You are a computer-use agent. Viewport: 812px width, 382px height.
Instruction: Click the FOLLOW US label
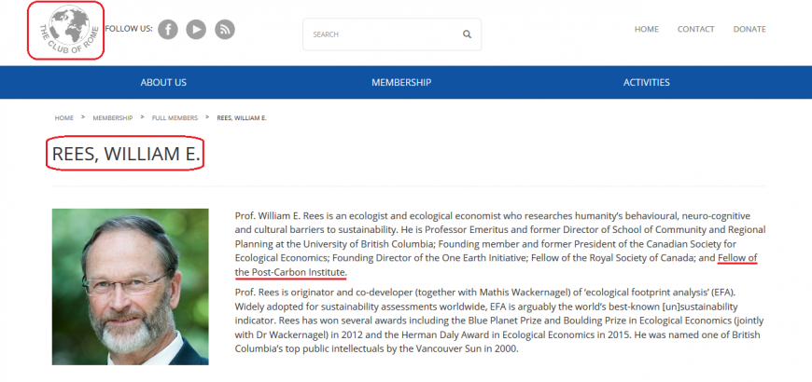click(x=129, y=29)
